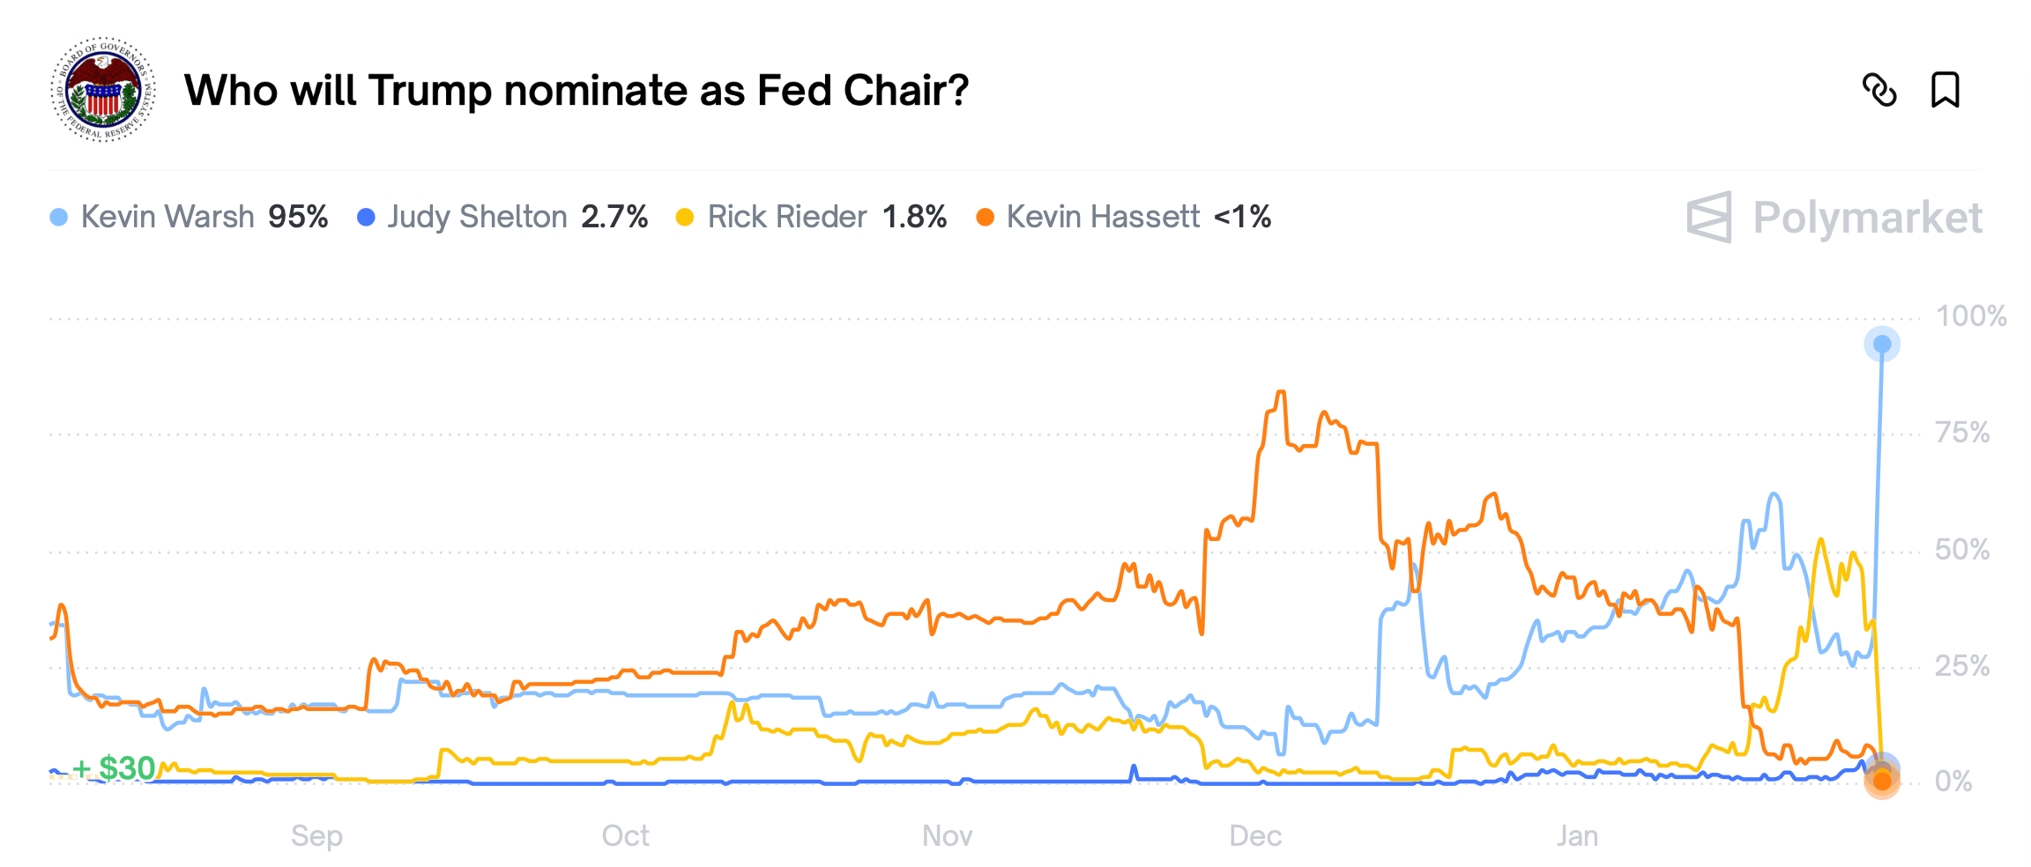The height and width of the screenshot is (867, 2031).
Task: Select the Kevin Hassett legend label
Action: click(1103, 217)
